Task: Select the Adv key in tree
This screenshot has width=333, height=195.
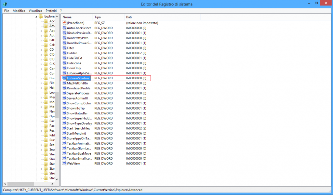Action: [52, 26]
